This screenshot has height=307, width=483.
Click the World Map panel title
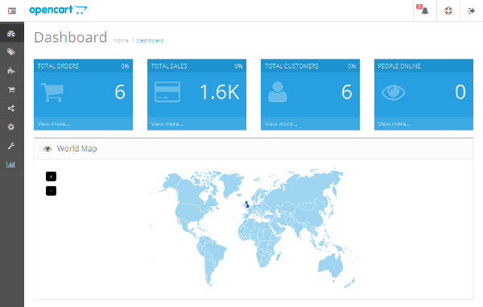[x=77, y=148]
